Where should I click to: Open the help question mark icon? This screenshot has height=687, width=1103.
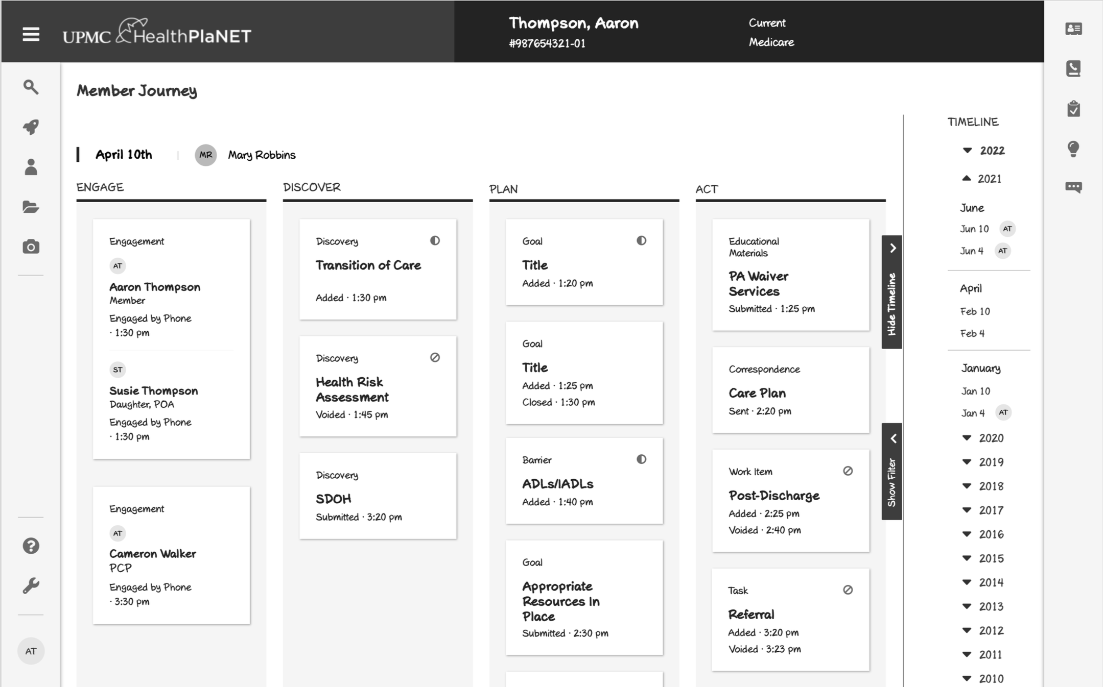31,546
